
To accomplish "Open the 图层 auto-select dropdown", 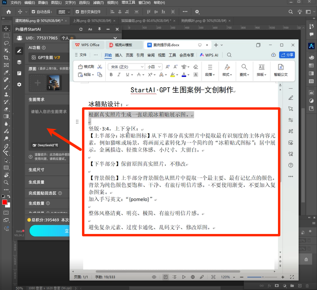I will (x=64, y=12).
